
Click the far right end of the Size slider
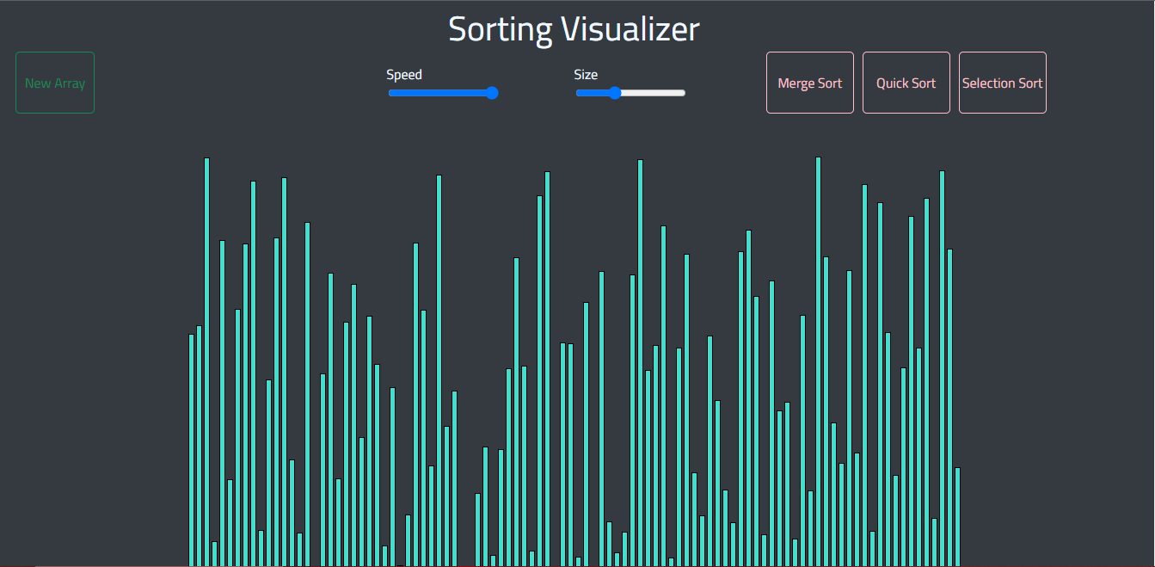click(x=683, y=92)
